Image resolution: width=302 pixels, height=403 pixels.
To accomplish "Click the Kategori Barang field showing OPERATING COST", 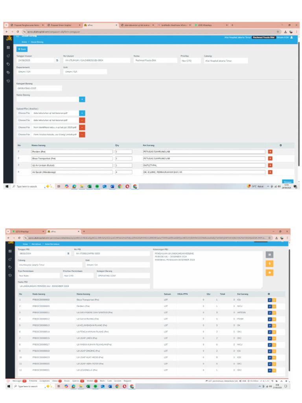I will [x=39, y=88].
